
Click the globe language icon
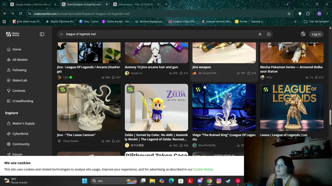(x=303, y=34)
